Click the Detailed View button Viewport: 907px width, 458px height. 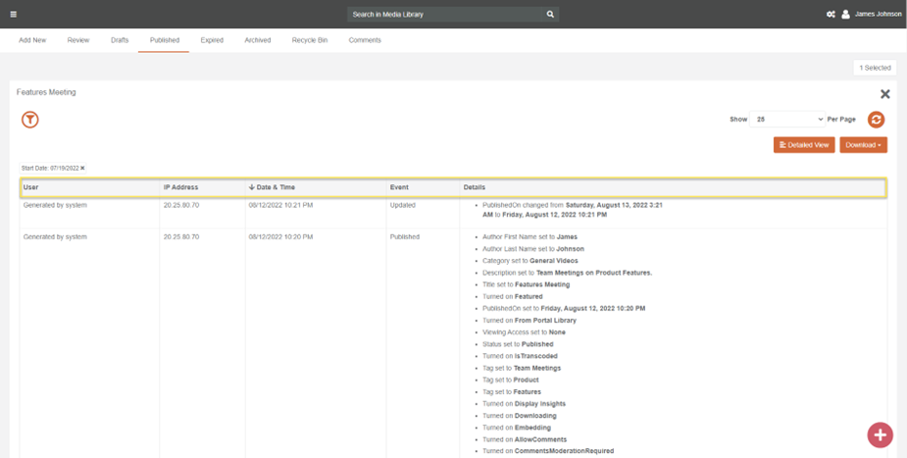click(x=804, y=145)
